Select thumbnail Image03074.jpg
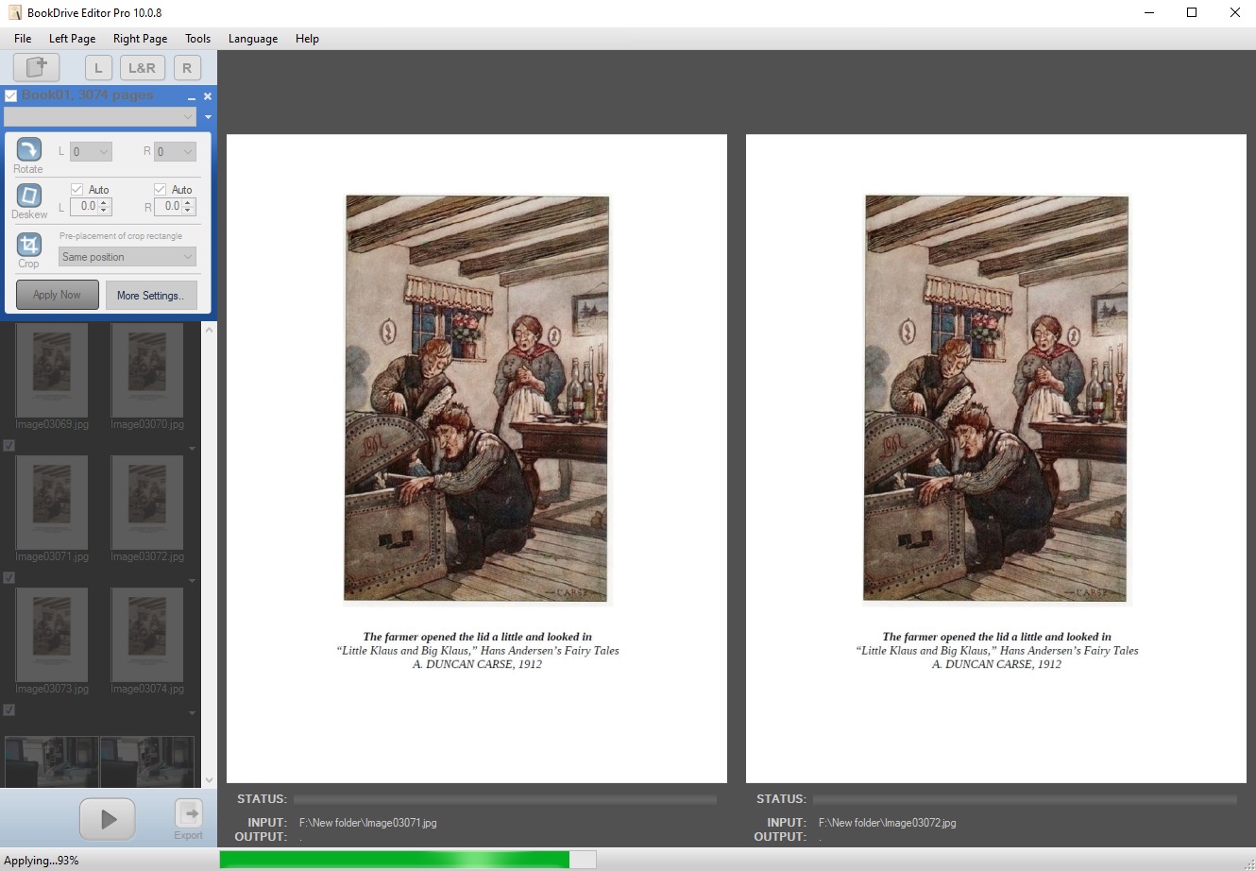Image resolution: width=1256 pixels, height=871 pixels. point(147,636)
